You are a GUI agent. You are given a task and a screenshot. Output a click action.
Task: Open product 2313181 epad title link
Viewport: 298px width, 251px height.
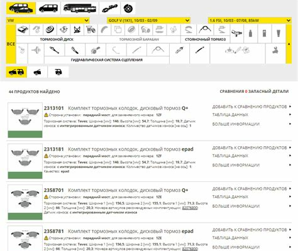click(119, 149)
